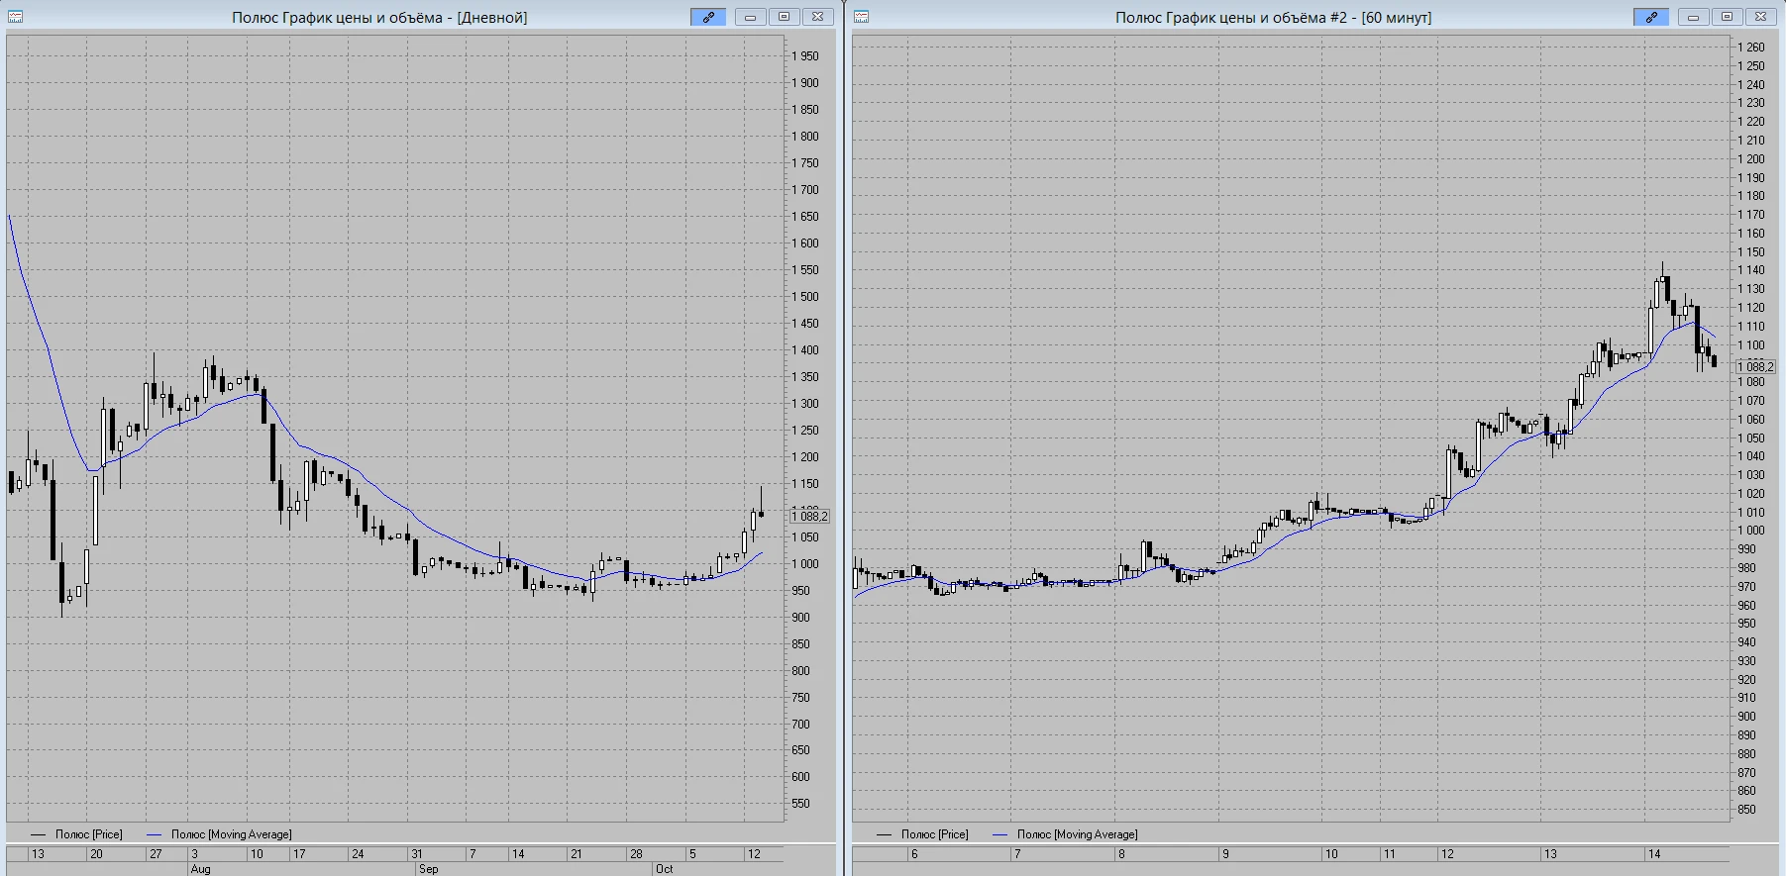The image size is (1786, 876).
Task: Click date label 13 on the 60-minute time axis
Action: (1550, 853)
